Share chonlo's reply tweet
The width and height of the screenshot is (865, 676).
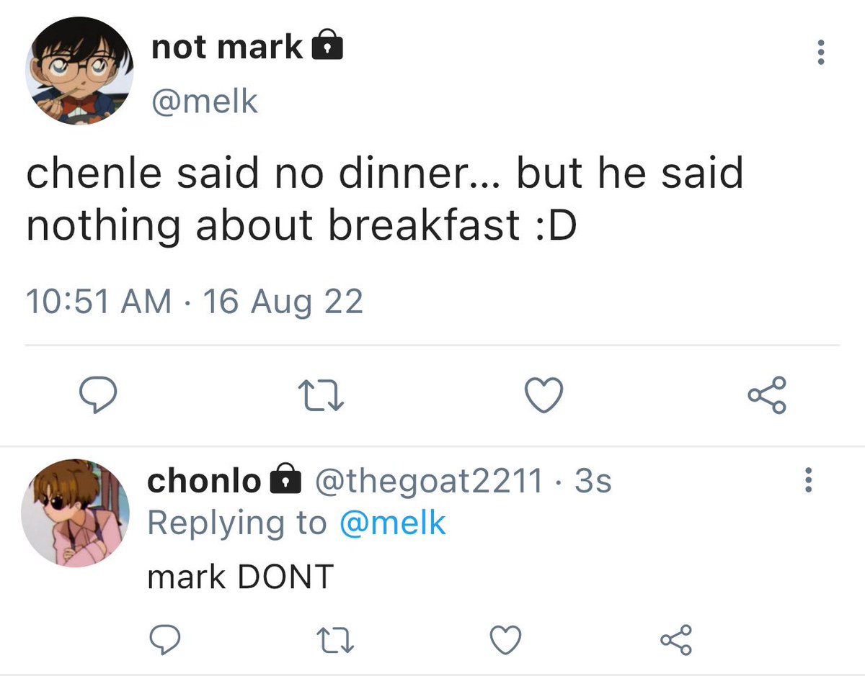(x=676, y=639)
